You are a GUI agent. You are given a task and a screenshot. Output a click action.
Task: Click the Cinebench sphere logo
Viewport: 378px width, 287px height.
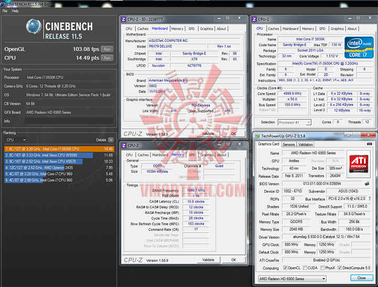pos(34,26)
